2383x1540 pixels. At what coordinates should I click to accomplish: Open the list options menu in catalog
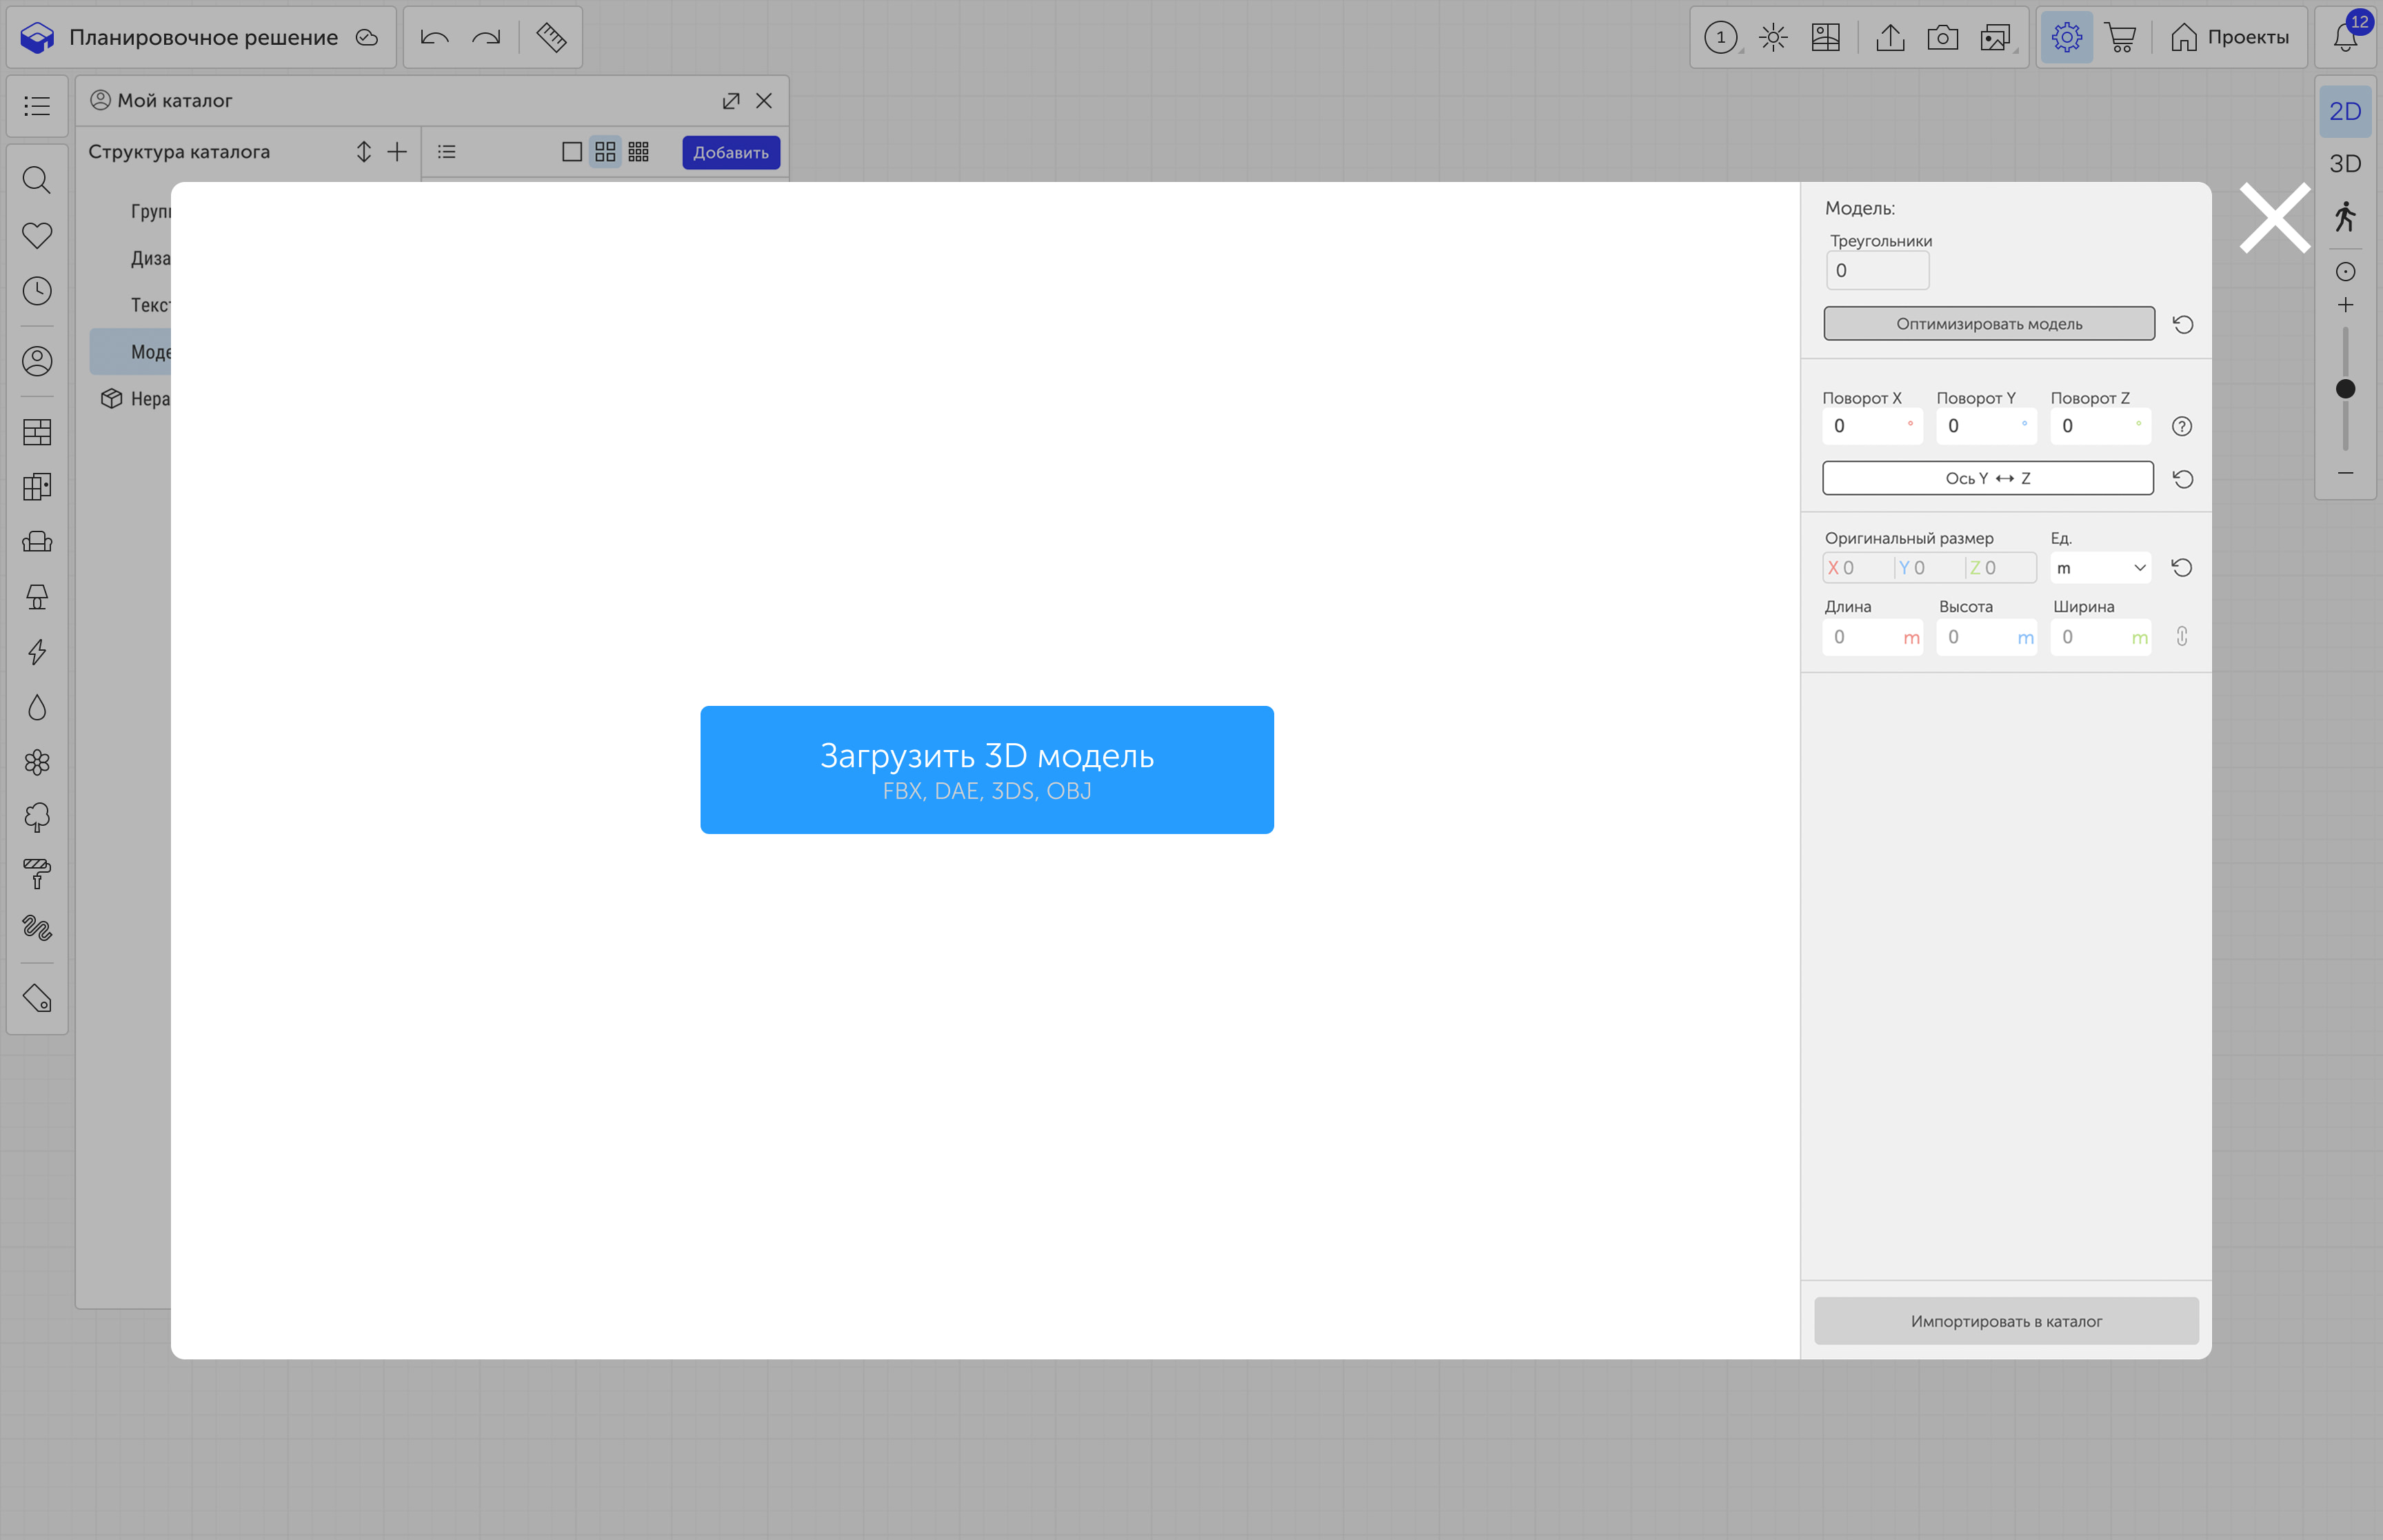447,152
